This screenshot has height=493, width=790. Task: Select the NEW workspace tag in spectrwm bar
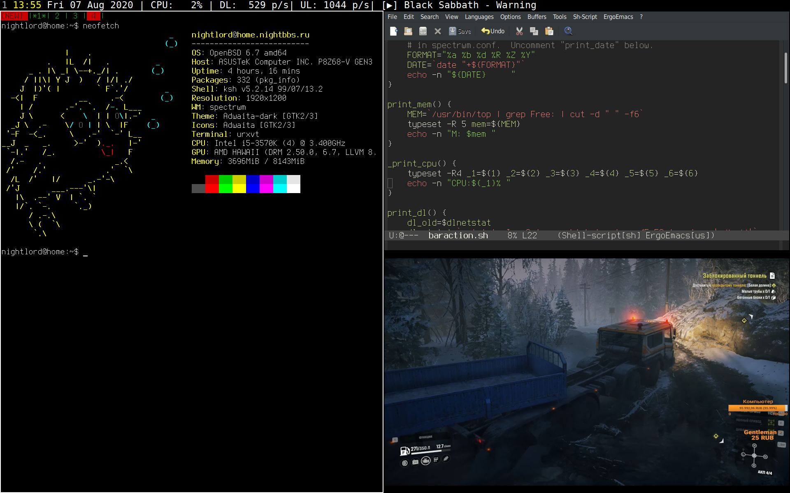click(x=14, y=16)
